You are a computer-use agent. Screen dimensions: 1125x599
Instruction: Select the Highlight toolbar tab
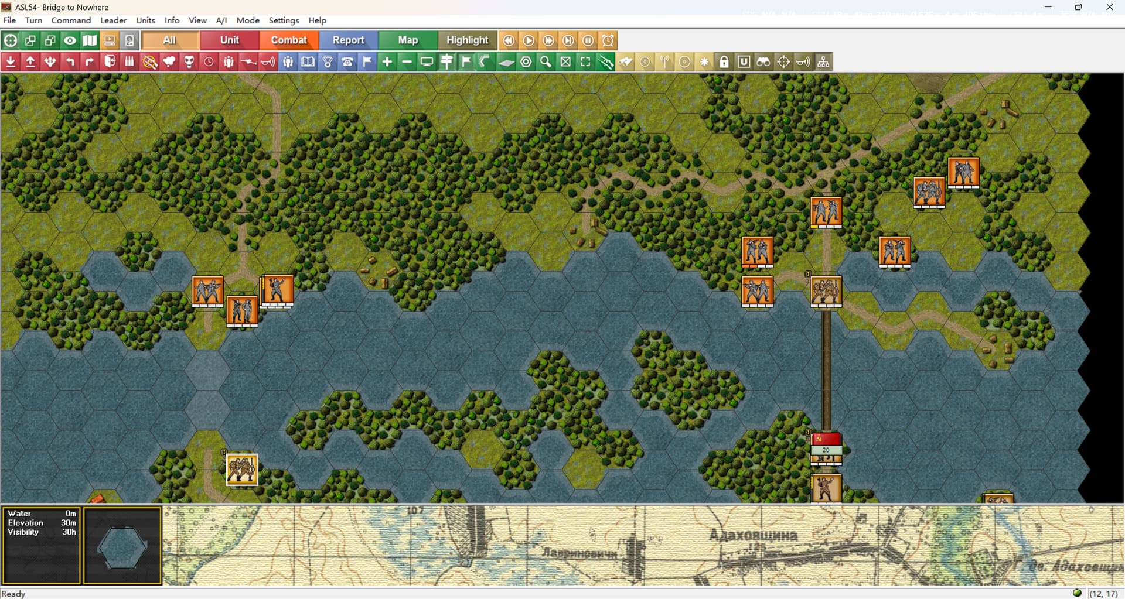tap(467, 40)
